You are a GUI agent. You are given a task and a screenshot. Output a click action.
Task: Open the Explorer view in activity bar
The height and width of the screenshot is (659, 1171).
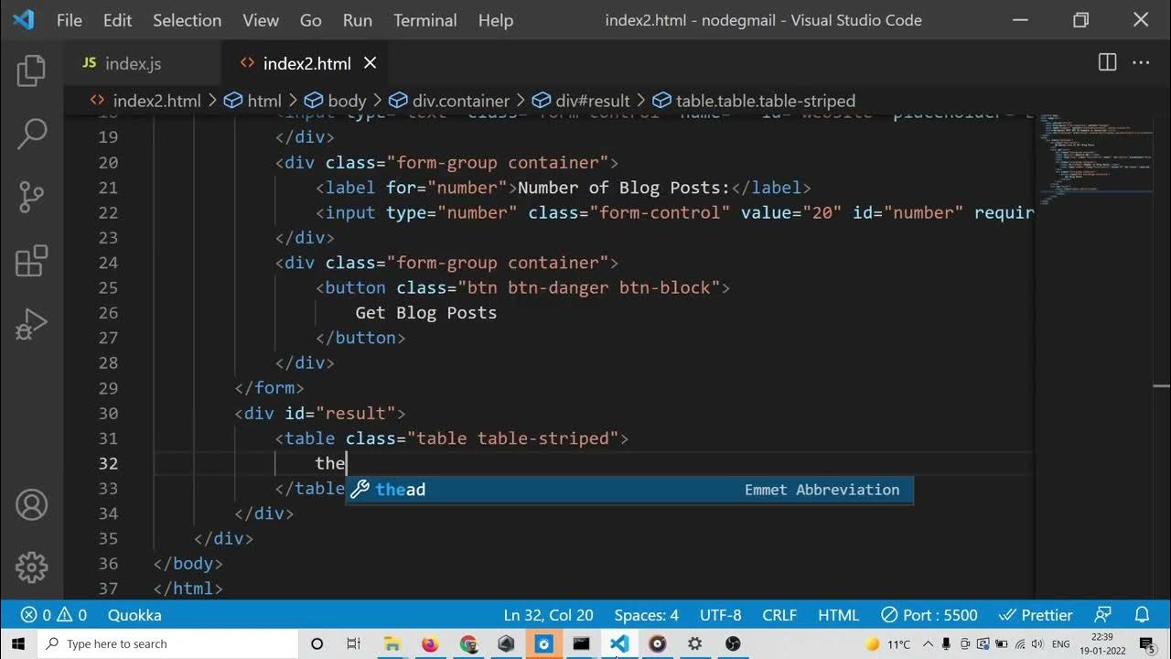click(31, 70)
